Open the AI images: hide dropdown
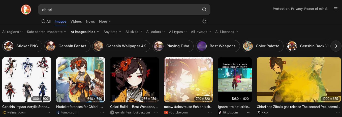This screenshot has width=342, height=117. (85, 32)
